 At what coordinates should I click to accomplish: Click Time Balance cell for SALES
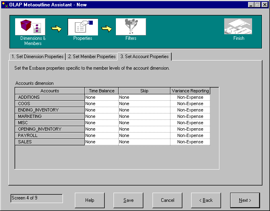[x=102, y=142]
